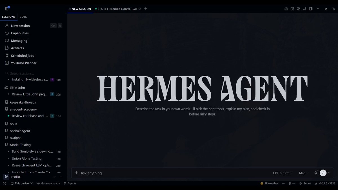Click the plus attach icon in prompt box
Image resolution: width=338 pixels, height=190 pixels.
[76, 173]
